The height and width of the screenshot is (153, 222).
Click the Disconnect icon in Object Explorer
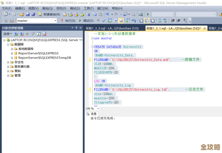(x=22, y=34)
